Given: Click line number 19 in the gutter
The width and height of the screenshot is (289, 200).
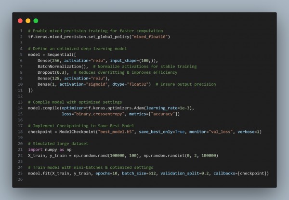Looking at the screenshot, I should 20,138.
